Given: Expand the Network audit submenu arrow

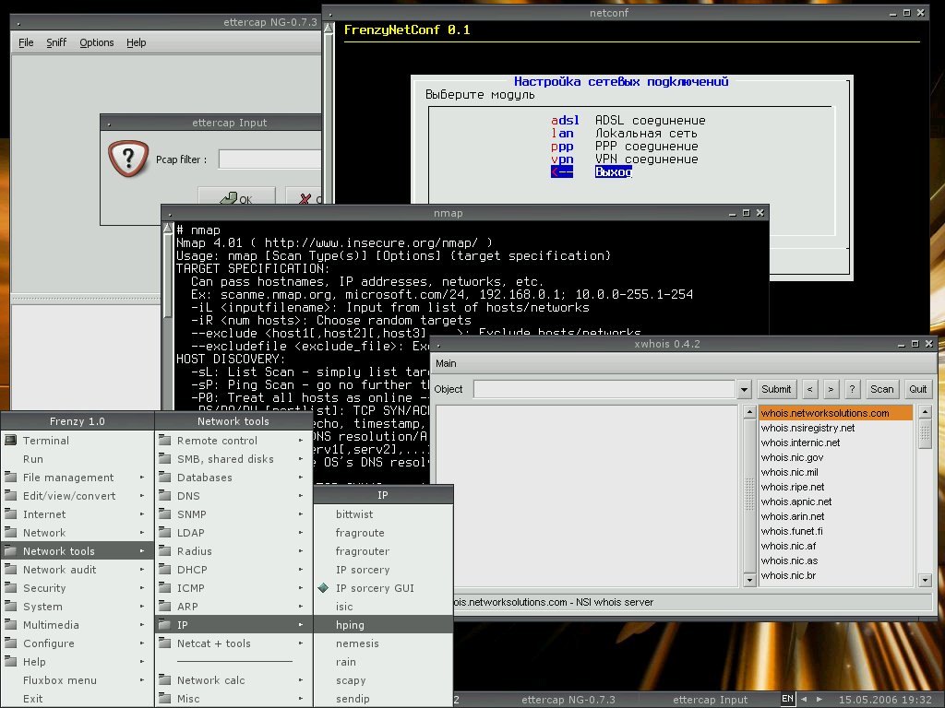Looking at the screenshot, I should (x=142, y=570).
